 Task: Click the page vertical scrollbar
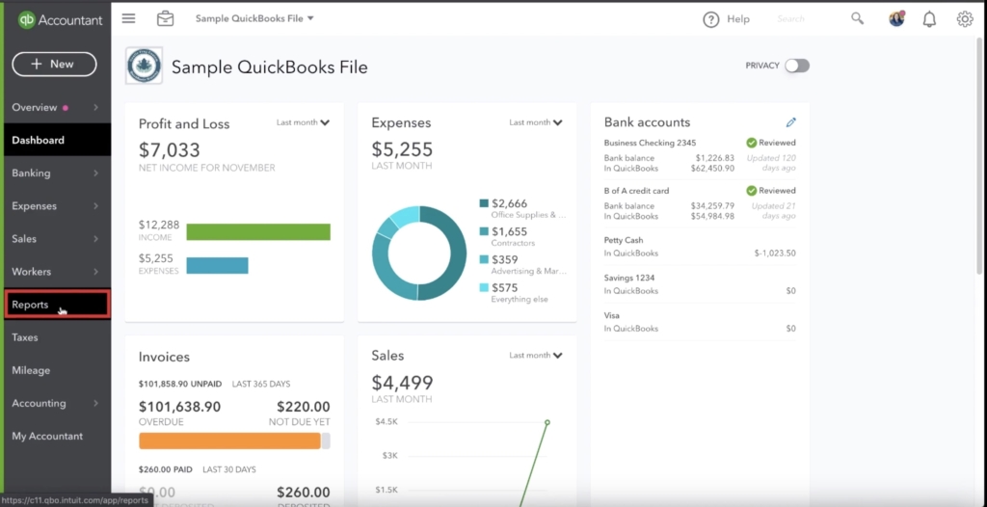tap(978, 157)
